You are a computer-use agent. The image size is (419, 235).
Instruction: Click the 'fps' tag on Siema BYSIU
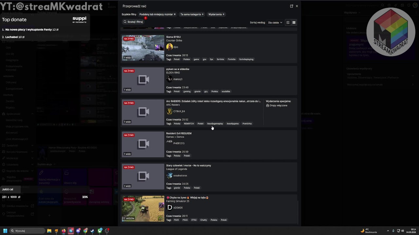click(x=211, y=59)
